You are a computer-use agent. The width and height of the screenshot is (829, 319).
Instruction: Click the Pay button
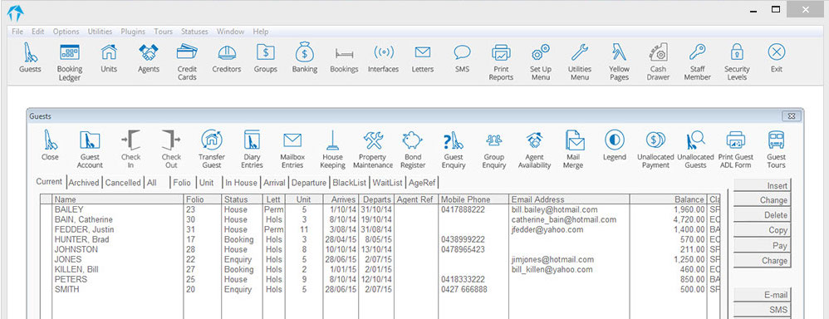[763, 245]
